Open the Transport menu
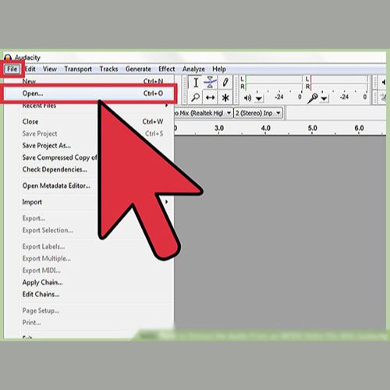The height and width of the screenshot is (390, 390). click(78, 69)
